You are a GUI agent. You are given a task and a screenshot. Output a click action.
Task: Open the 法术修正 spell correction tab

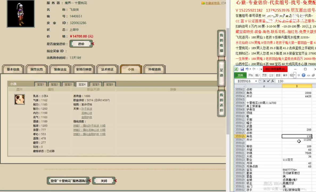(x=107, y=69)
